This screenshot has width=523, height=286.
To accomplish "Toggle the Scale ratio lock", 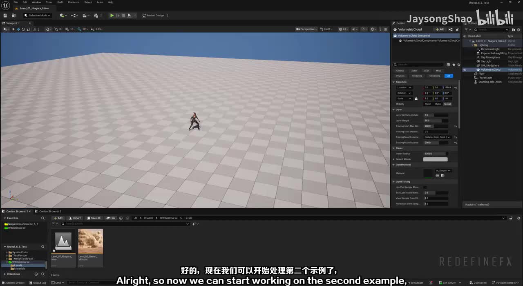I will click(x=416, y=98).
